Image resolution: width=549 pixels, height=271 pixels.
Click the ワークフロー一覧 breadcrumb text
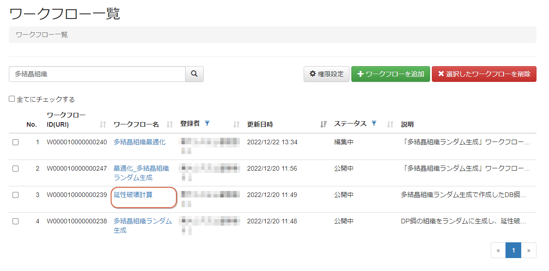(42, 35)
